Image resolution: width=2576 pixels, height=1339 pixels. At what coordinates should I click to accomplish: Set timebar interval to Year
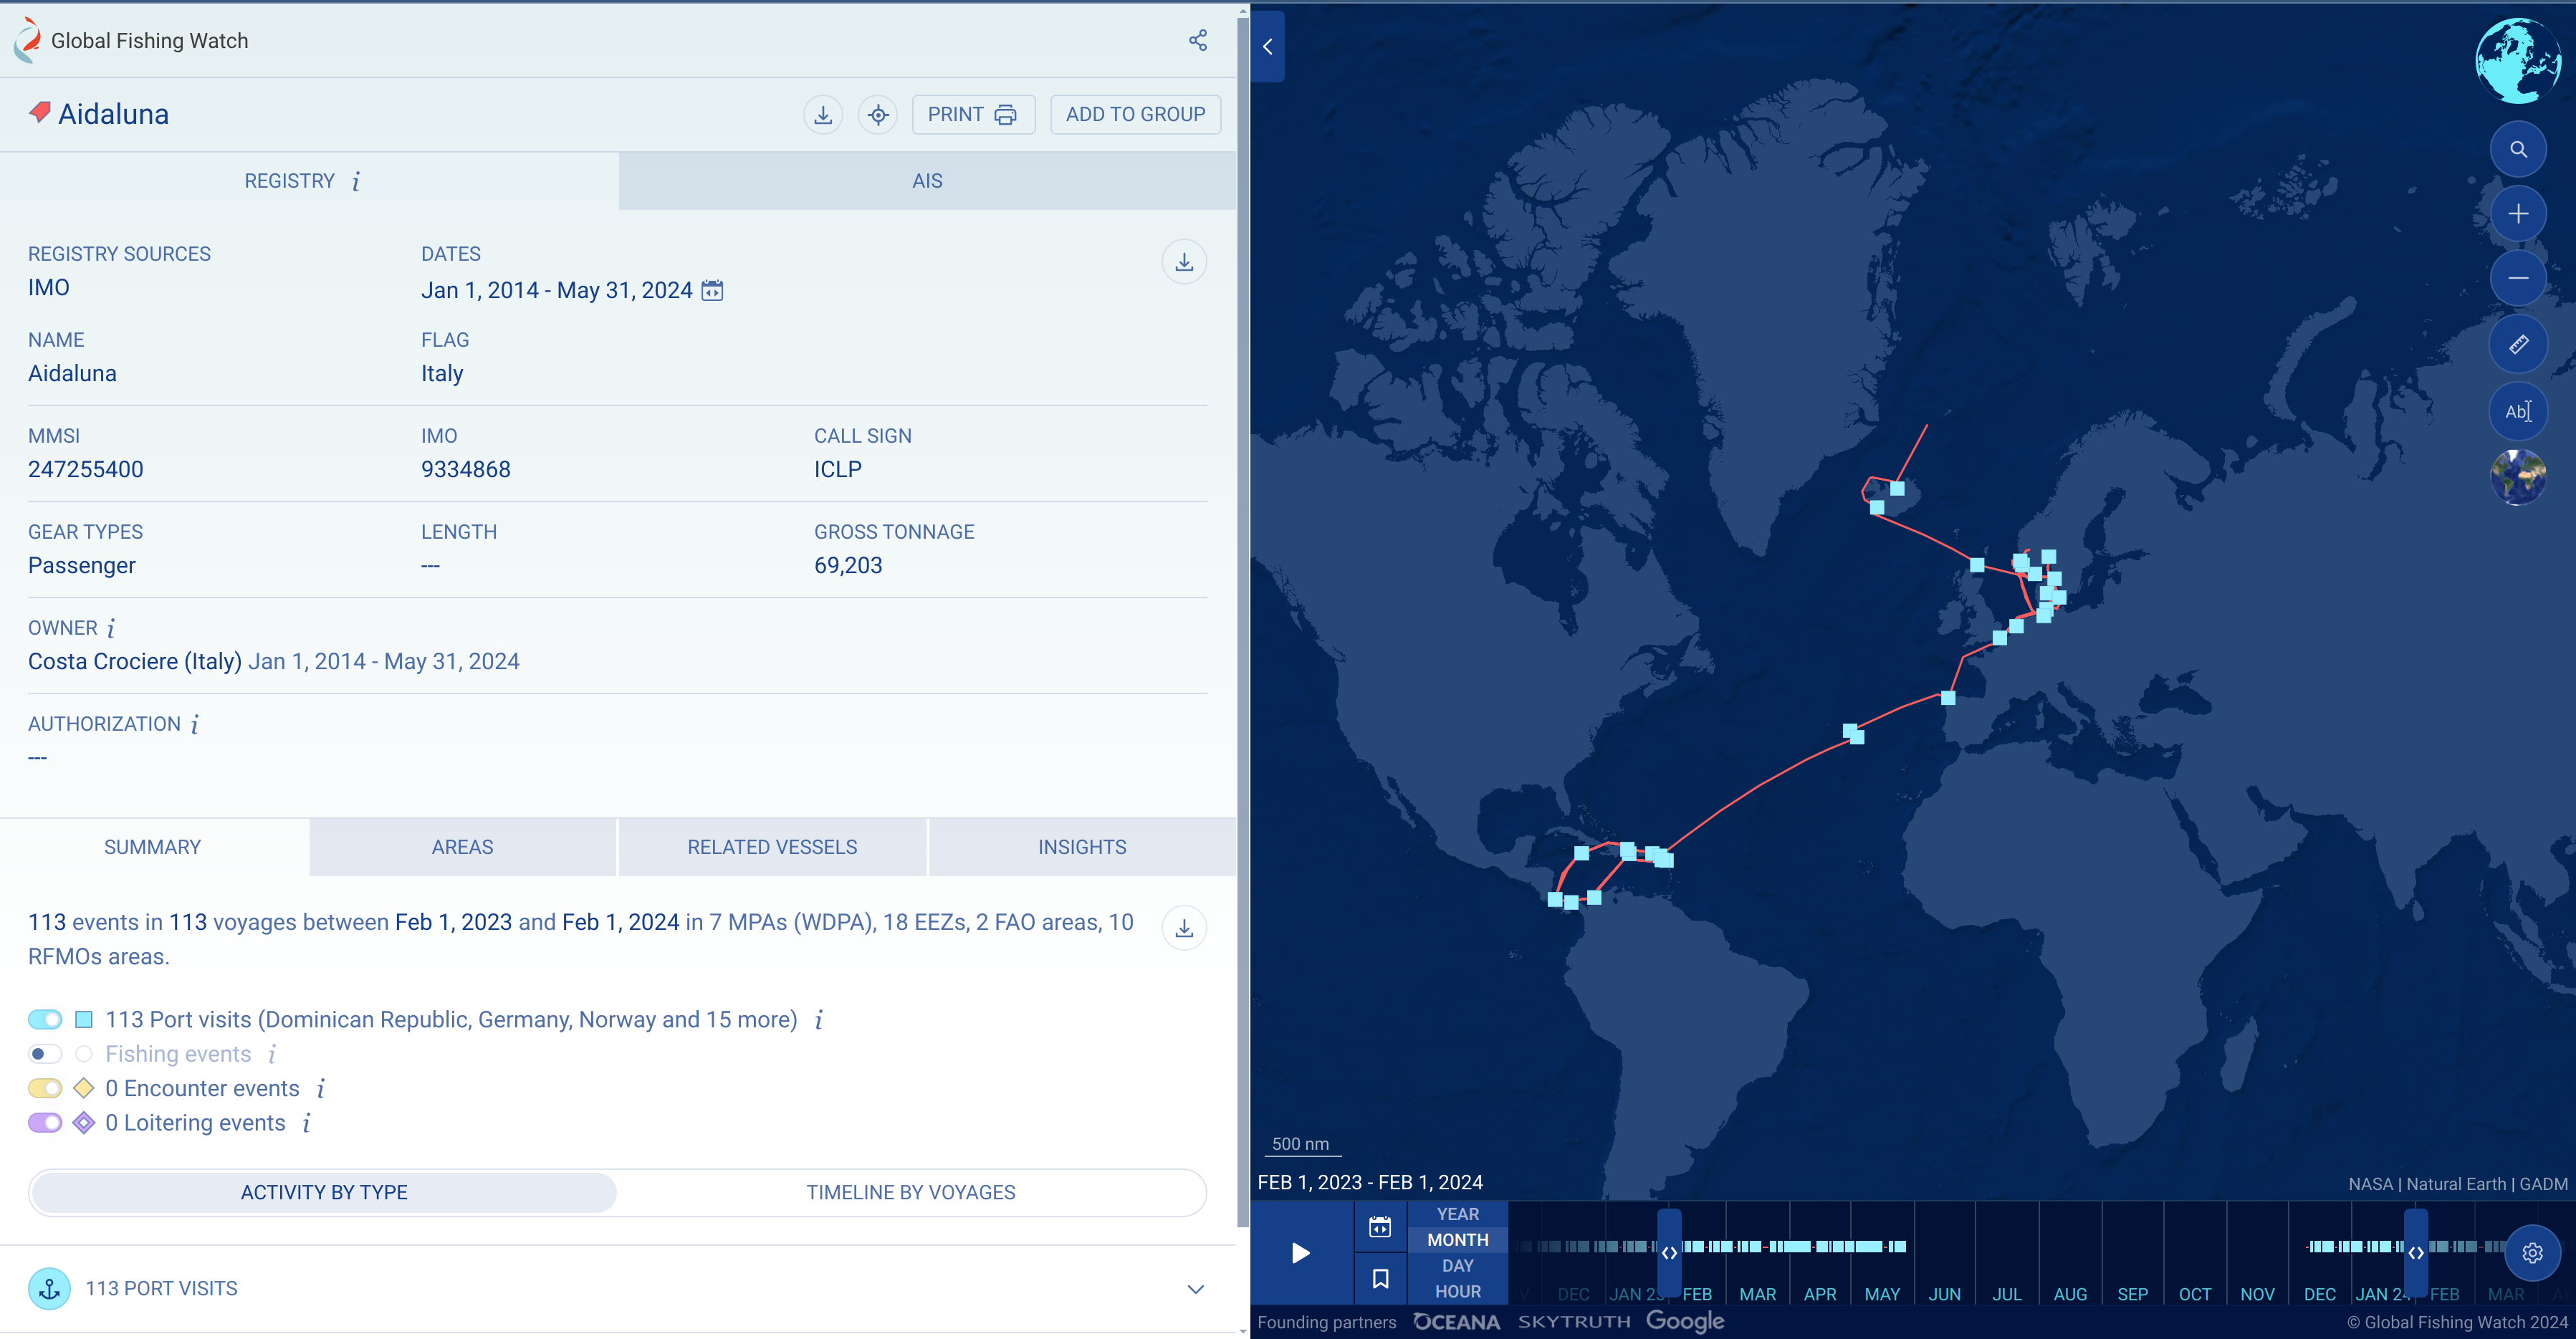(x=1457, y=1214)
